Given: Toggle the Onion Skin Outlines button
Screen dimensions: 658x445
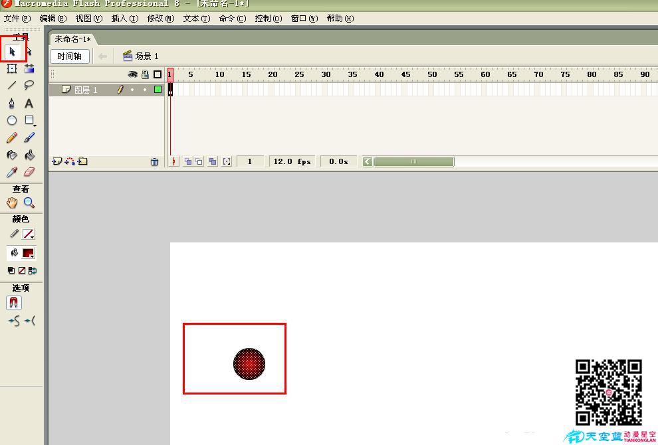Looking at the screenshot, I should click(x=199, y=161).
